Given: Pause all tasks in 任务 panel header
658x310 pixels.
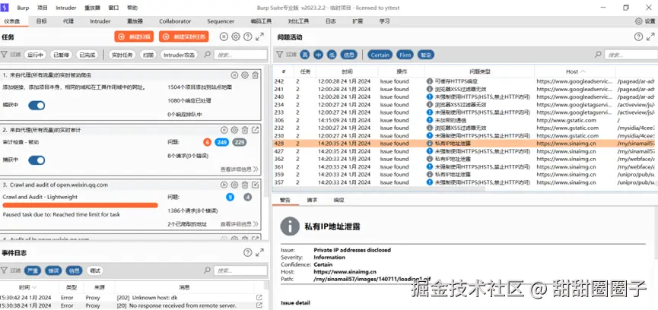Looking at the screenshot, I should click(x=224, y=37).
